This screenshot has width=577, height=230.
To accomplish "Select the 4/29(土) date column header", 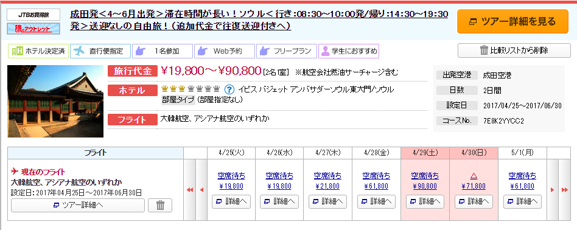I will tap(425, 153).
